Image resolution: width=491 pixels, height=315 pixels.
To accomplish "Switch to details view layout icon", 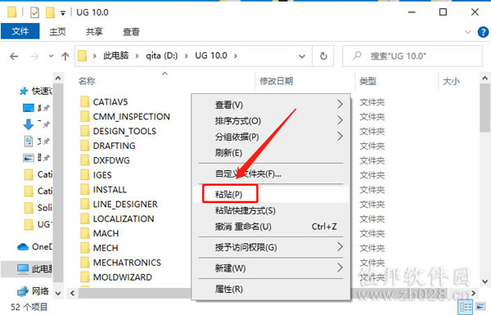I will pyautogui.click(x=466, y=307).
